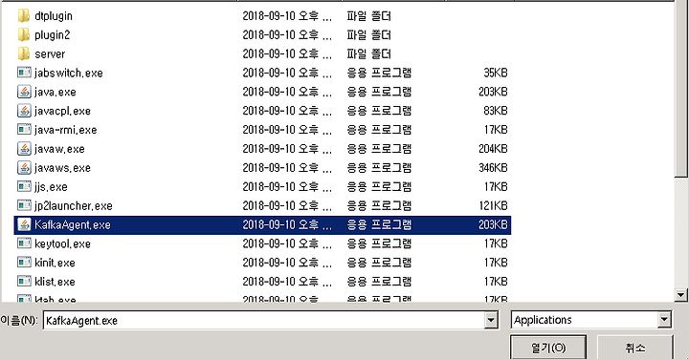Click the vertical scrollbar track below thumb

[681, 232]
